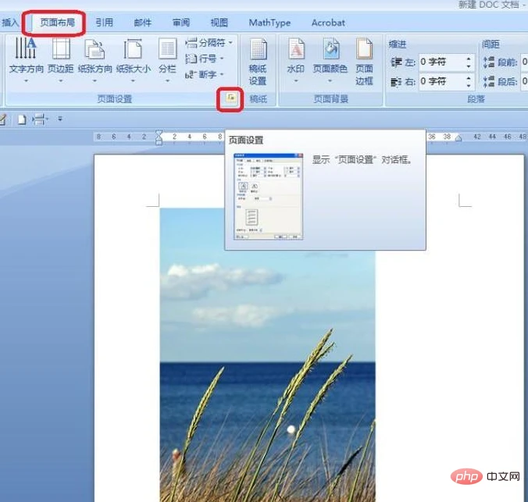Screen dimensions: 528x502
Task: Switch to Insert (插入) tab
Action: (10, 23)
